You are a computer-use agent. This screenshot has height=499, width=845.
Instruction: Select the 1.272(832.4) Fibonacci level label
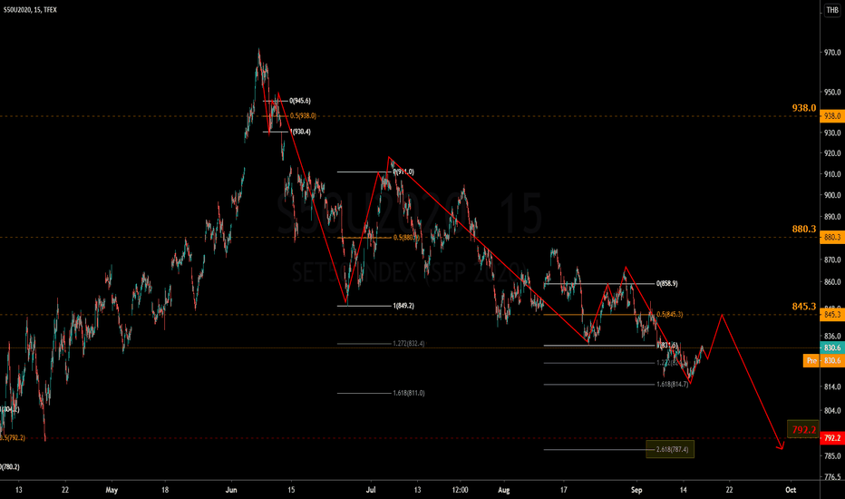[409, 344]
